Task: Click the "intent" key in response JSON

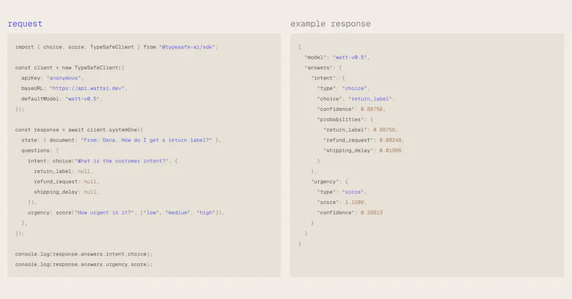Action: 324,78
